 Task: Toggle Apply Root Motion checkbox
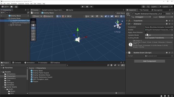pos(146,32)
